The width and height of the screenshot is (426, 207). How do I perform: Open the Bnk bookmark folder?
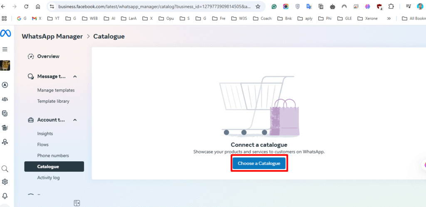pos(285,18)
